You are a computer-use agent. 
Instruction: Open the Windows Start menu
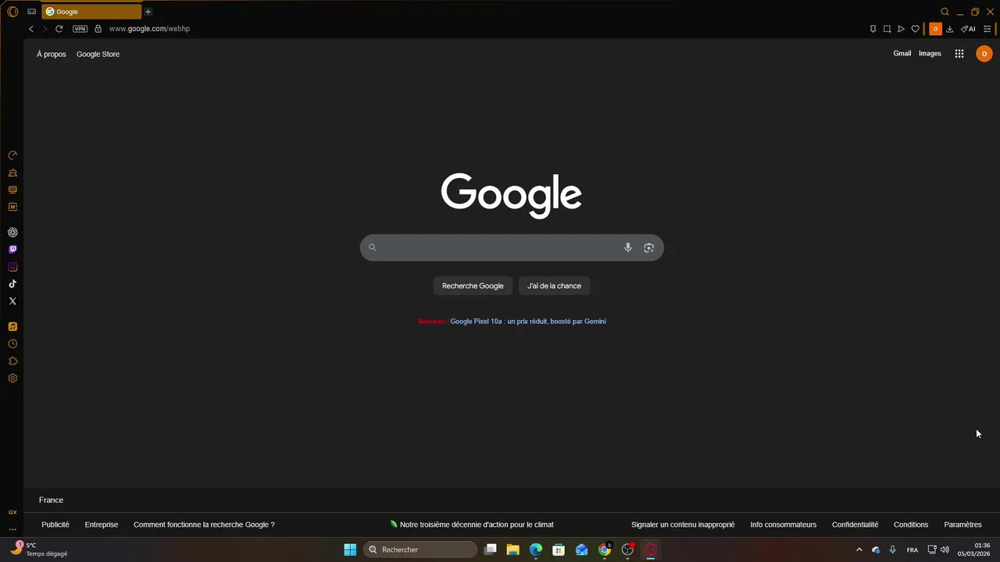coord(350,550)
